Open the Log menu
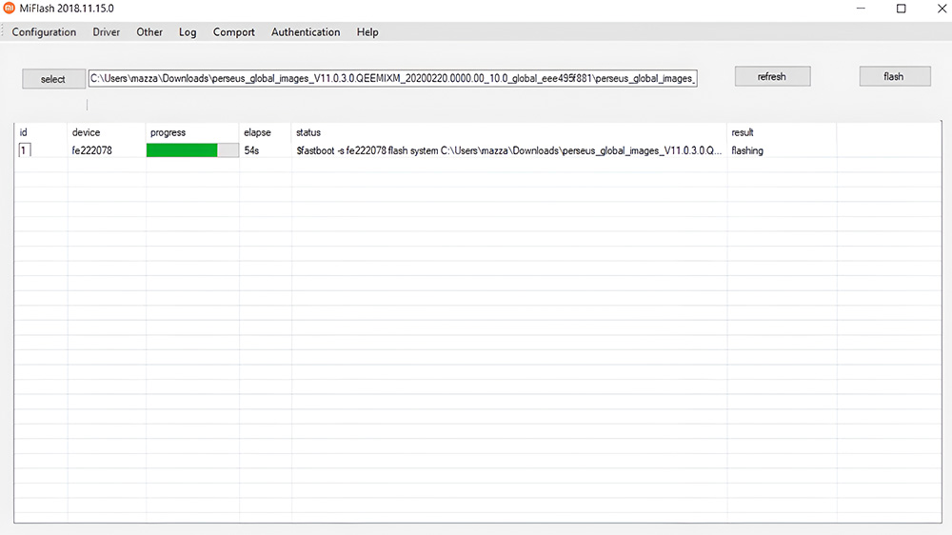Viewport: 952px width, 535px height. tap(188, 32)
